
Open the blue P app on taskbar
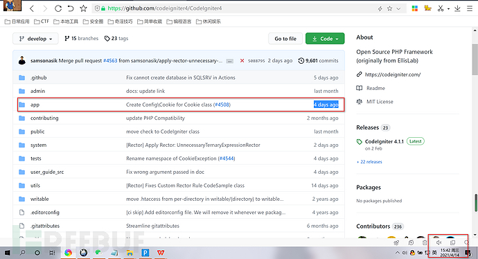[x=145, y=253]
